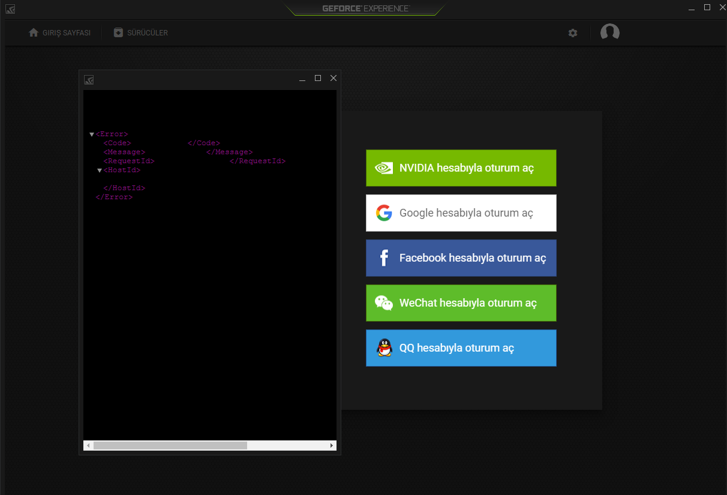Viewport: 727px width, 495px height.
Task: Click the NVIDIA eye logo on green button
Action: coord(384,168)
